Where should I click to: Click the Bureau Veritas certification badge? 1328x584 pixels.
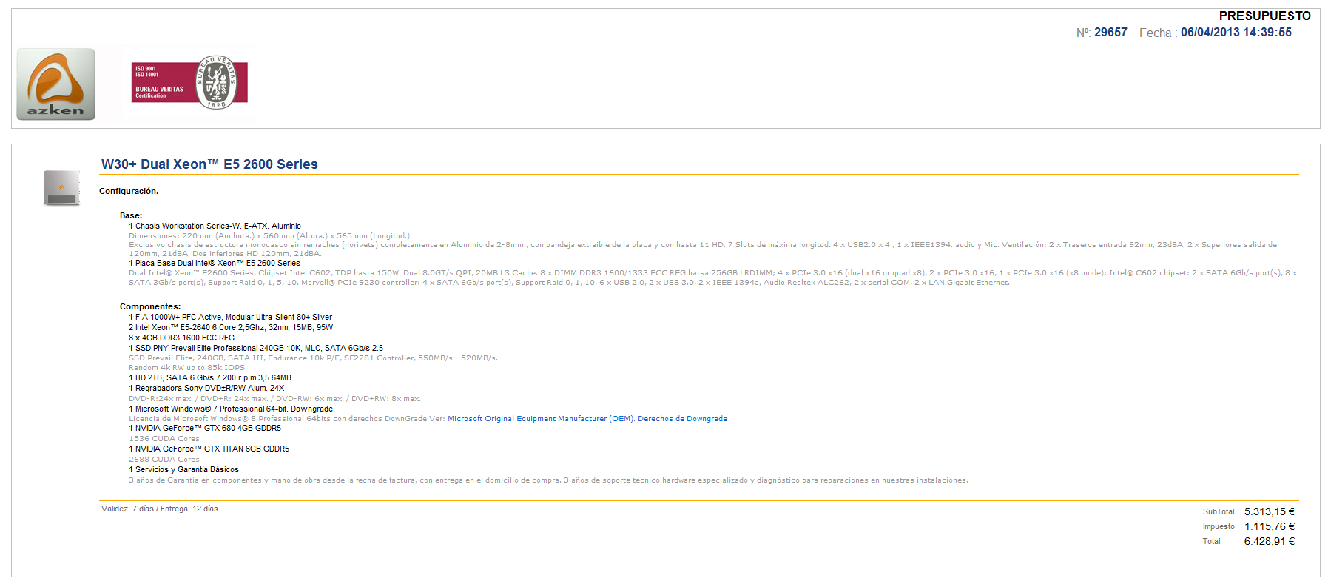pos(191,83)
